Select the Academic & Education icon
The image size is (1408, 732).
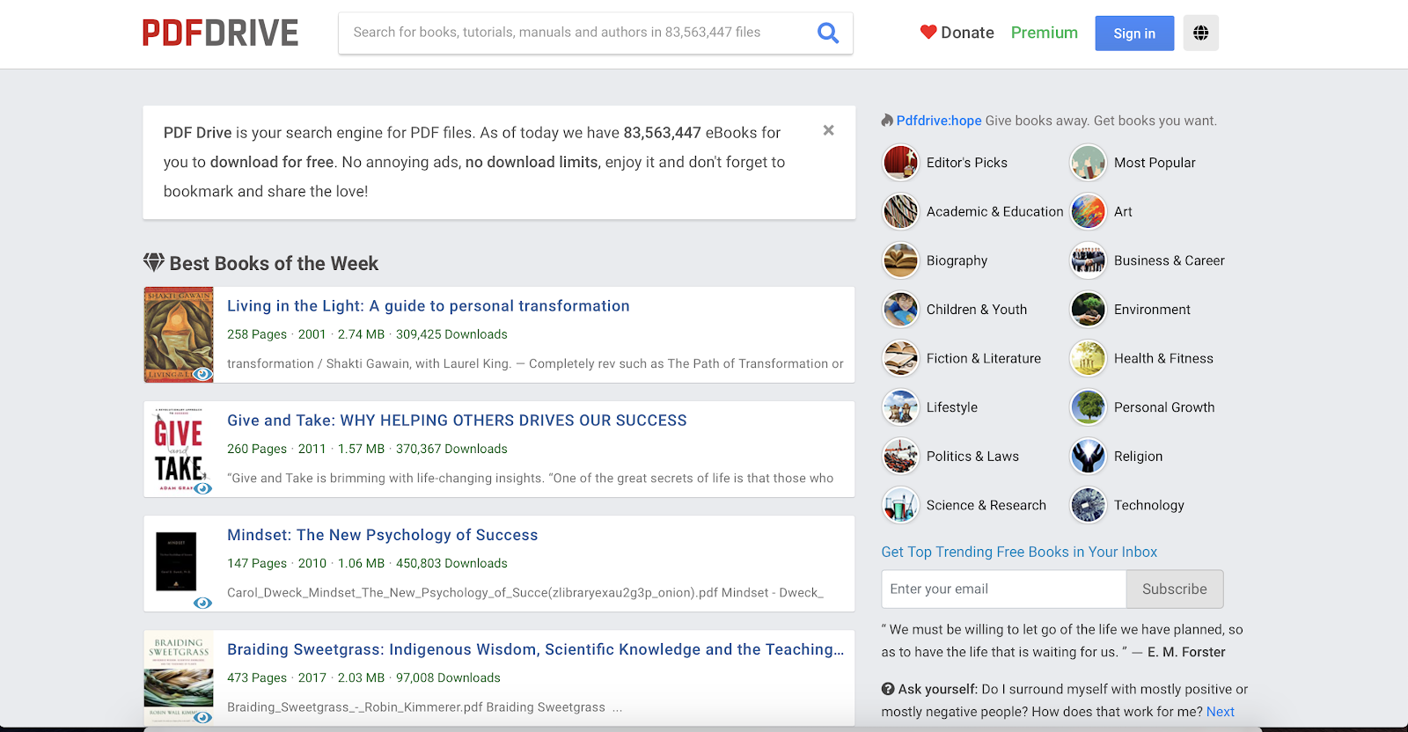pyautogui.click(x=900, y=212)
